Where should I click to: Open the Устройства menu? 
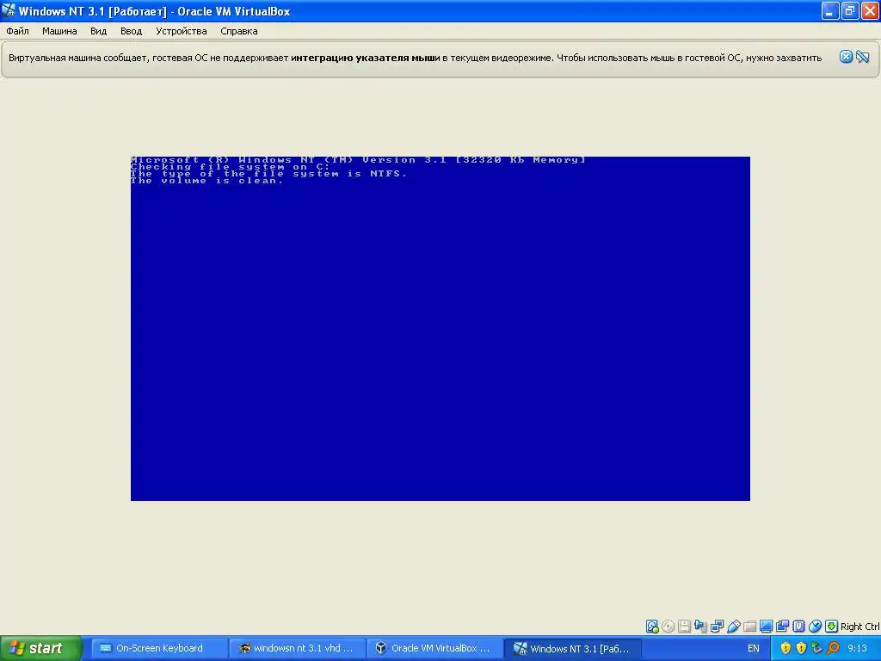point(181,31)
